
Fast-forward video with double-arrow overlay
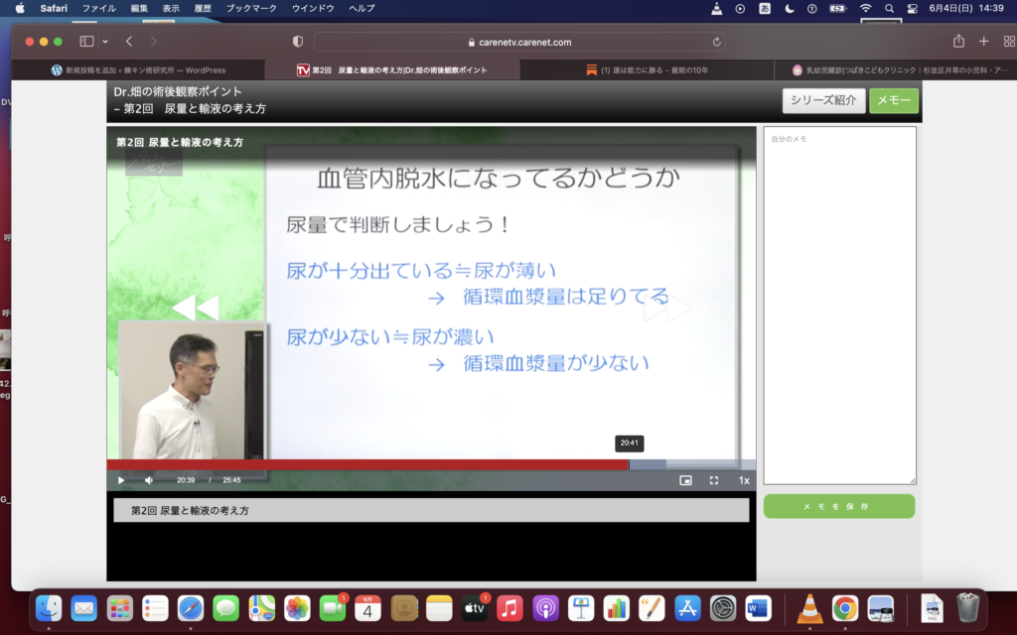[x=666, y=309]
